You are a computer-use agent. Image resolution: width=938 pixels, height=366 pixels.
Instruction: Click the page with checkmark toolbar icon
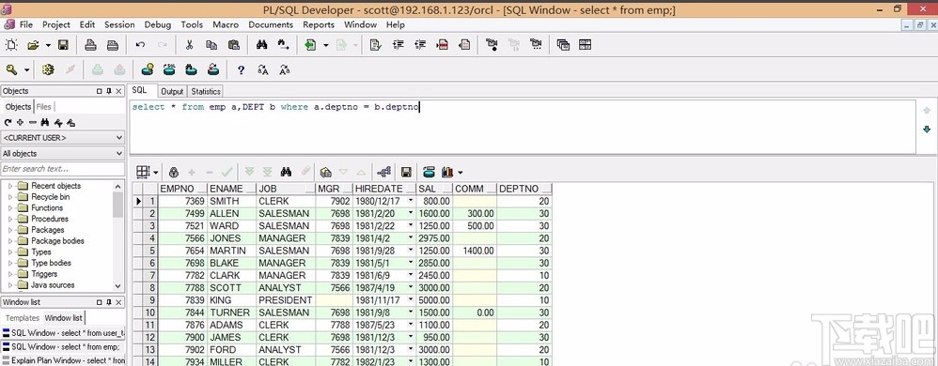[375, 45]
